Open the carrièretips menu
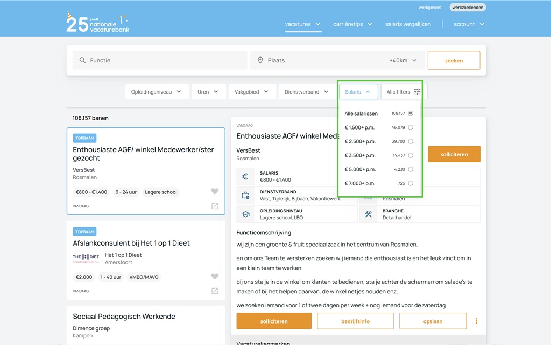 tap(351, 24)
